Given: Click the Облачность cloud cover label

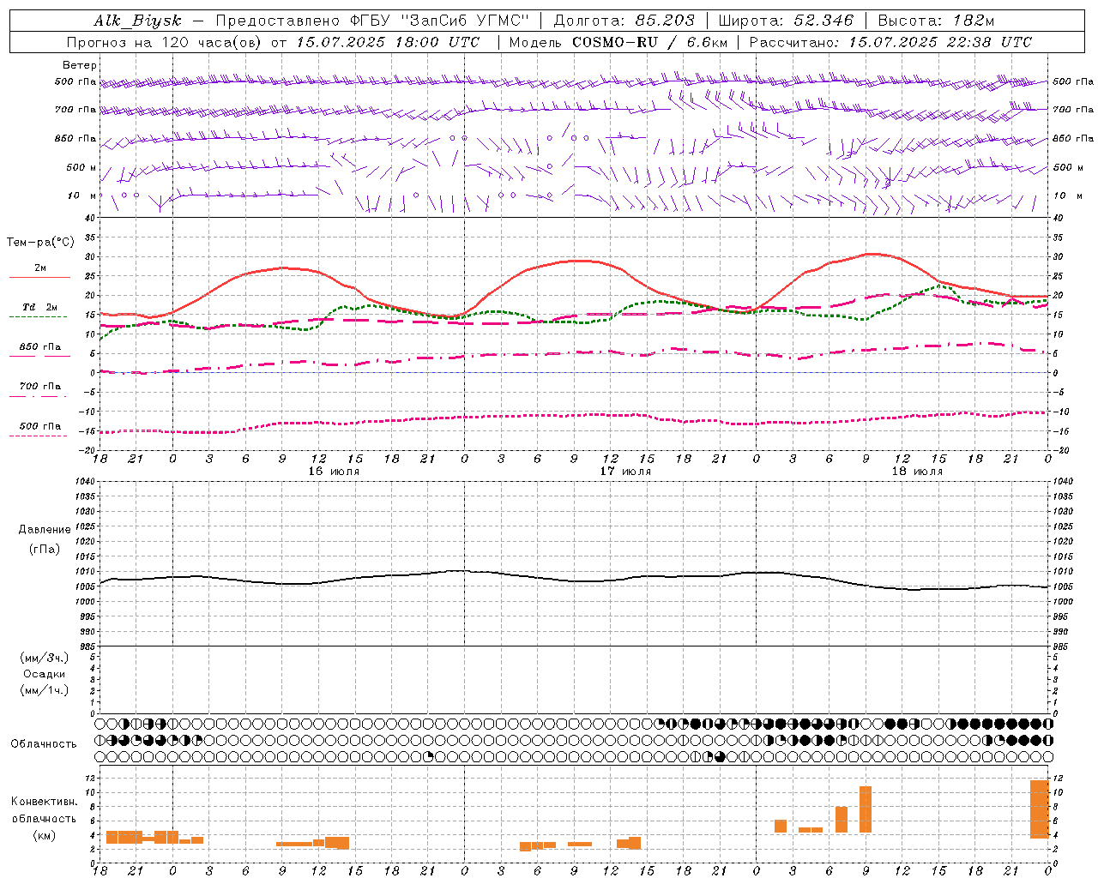Looking at the screenshot, I should (x=44, y=743).
